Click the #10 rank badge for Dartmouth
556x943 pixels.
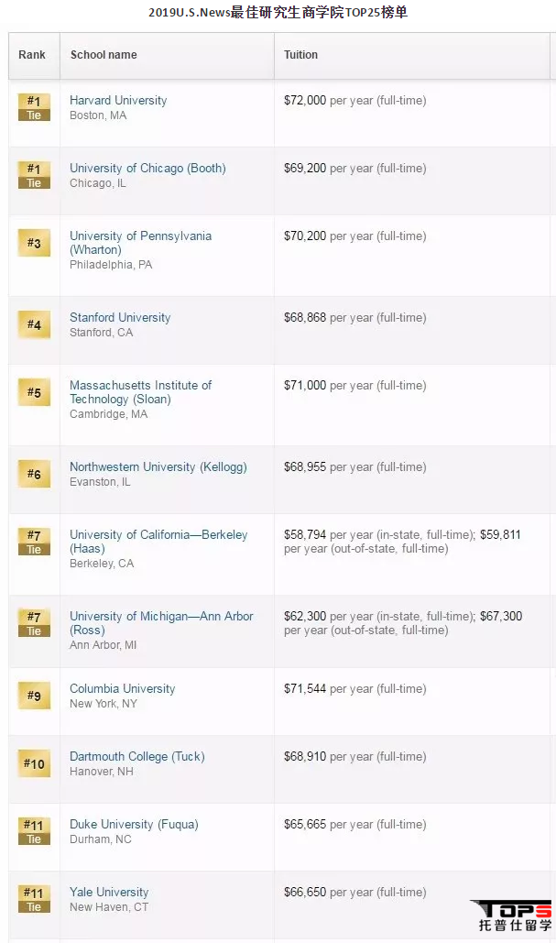point(34,763)
